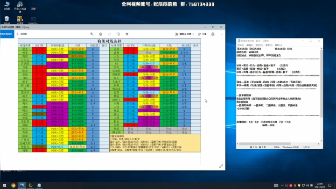
Task: Click the chart title row at table top
Action: pos(109,41)
